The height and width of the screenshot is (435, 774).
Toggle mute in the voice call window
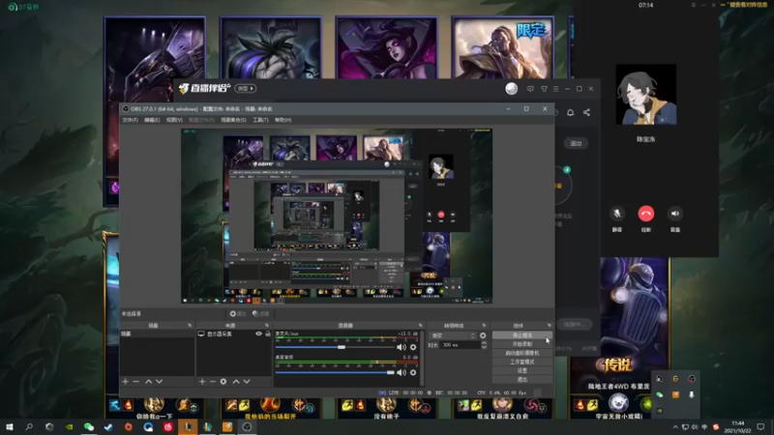(616, 214)
